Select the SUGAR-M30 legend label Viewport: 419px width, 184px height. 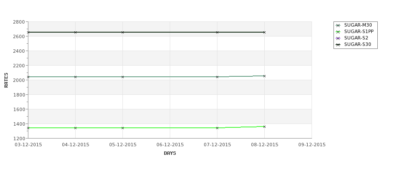(x=358, y=25)
